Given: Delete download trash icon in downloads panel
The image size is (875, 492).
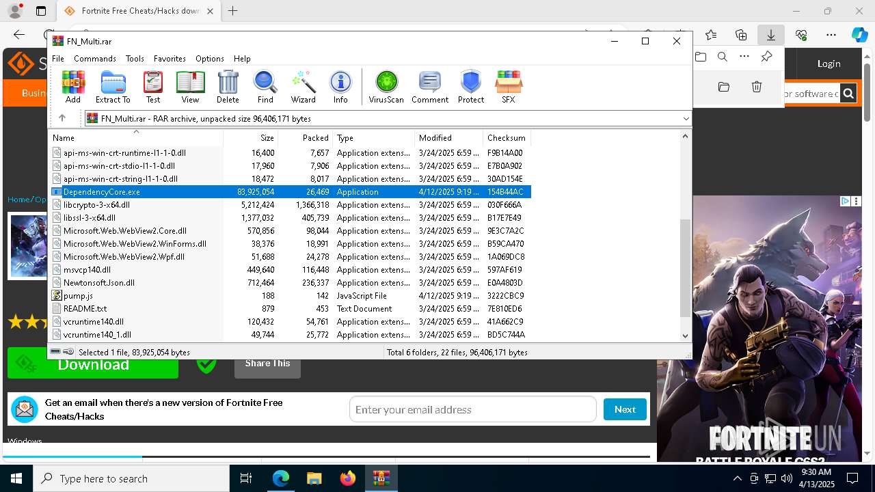Looking at the screenshot, I should pos(757,87).
